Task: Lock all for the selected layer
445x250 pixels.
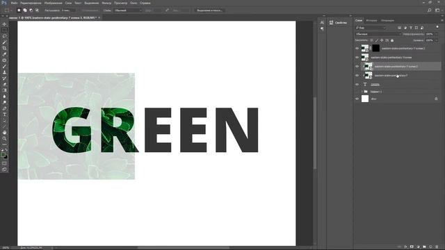Action: pos(392,40)
